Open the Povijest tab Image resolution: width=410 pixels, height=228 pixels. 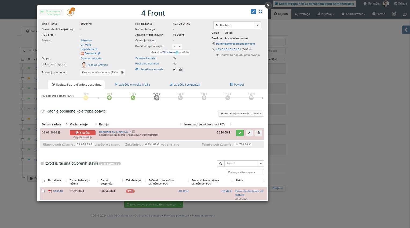point(237,85)
